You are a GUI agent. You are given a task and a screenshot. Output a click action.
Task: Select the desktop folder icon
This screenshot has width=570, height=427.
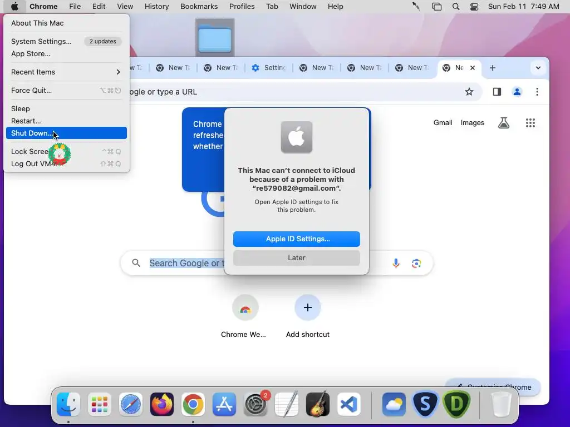[214, 38]
